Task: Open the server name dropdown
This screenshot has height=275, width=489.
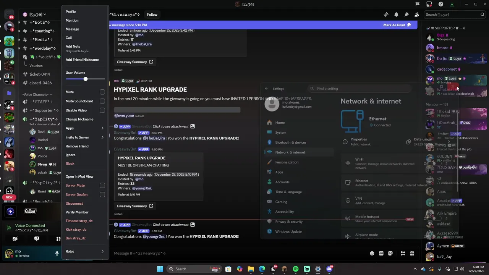Action: [x=37, y=15]
